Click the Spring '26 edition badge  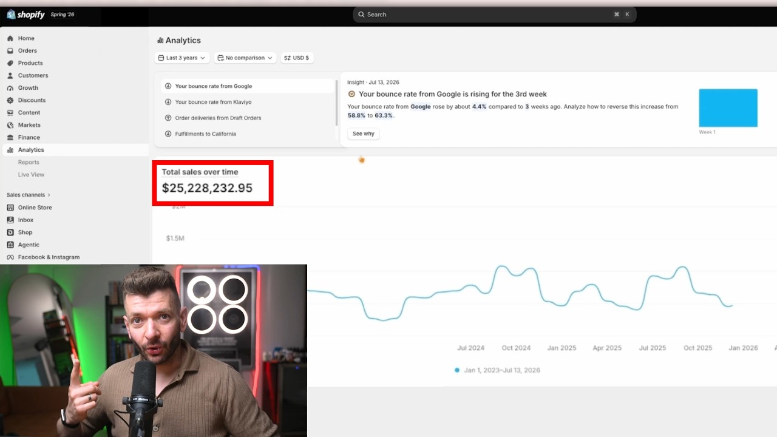(63, 15)
